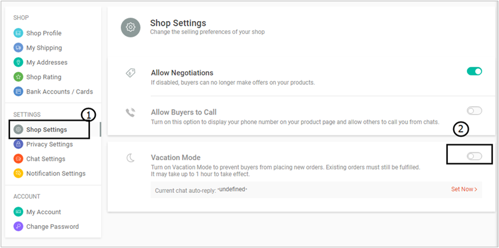
Task: Click the Bank Accounts / Cards icon
Action: click(x=19, y=92)
